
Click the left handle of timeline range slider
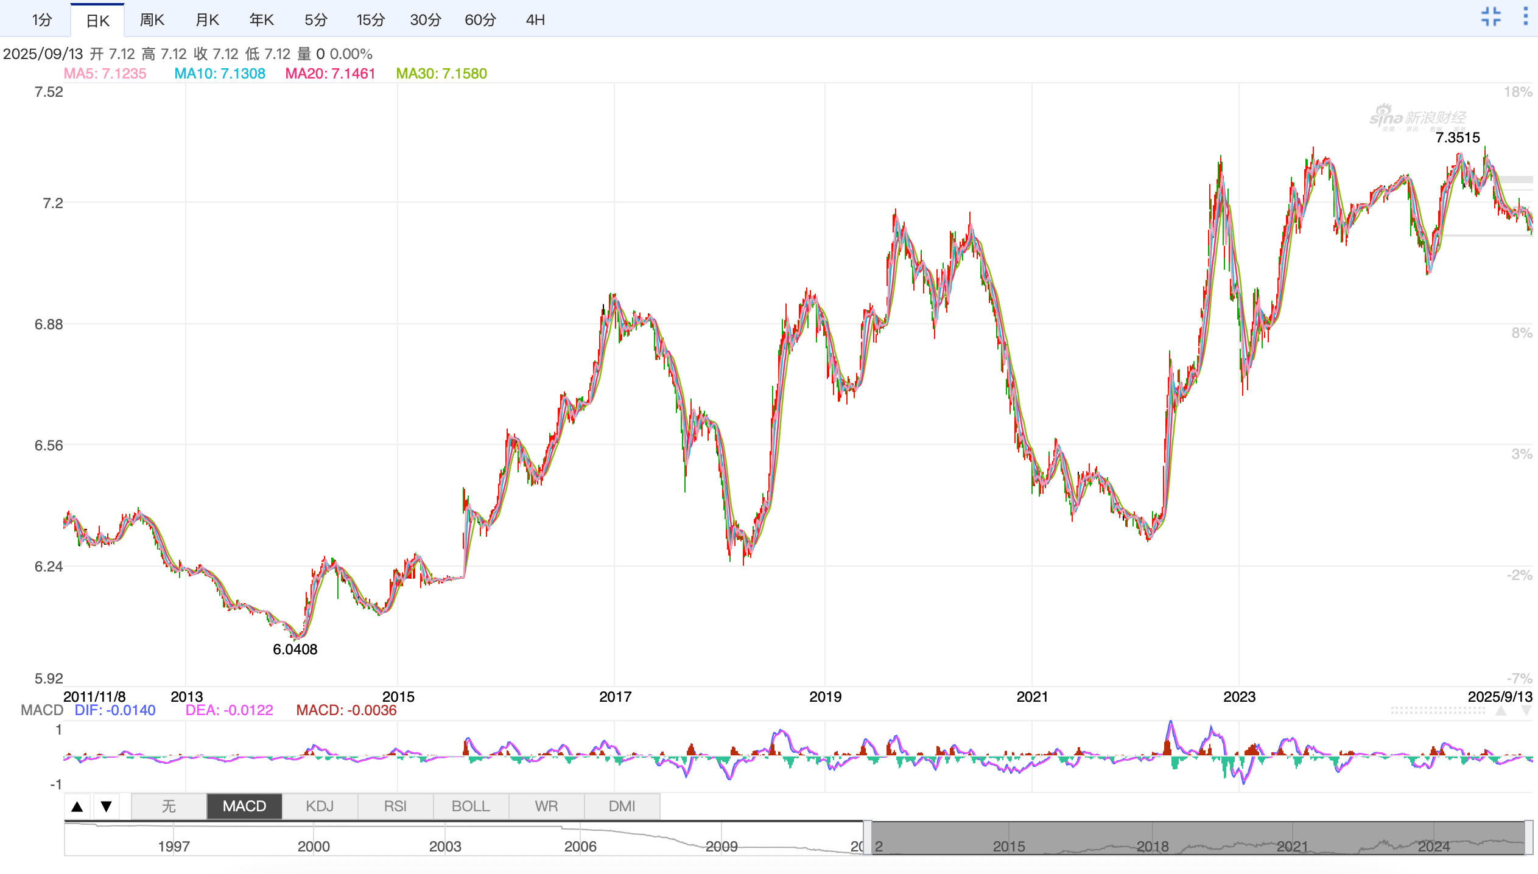(x=867, y=838)
